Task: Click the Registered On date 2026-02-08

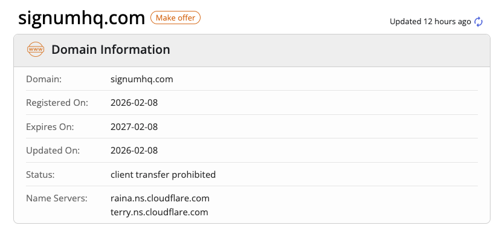Action: click(x=134, y=103)
